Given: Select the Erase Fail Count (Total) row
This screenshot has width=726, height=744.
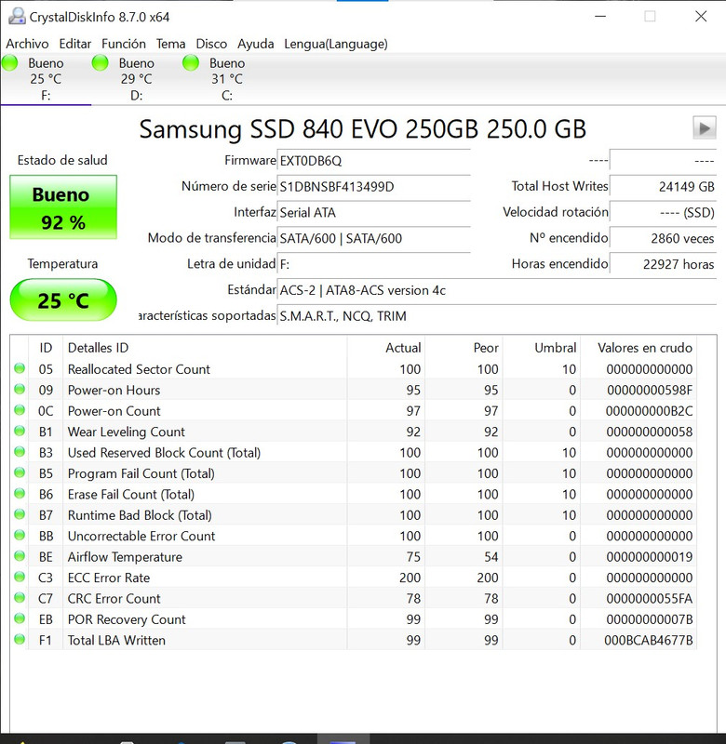Looking at the screenshot, I should (354, 495).
